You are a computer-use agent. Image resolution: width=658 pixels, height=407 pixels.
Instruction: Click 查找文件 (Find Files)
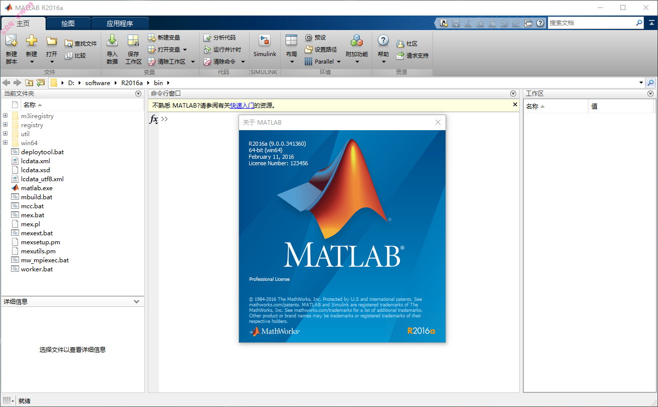(x=81, y=44)
